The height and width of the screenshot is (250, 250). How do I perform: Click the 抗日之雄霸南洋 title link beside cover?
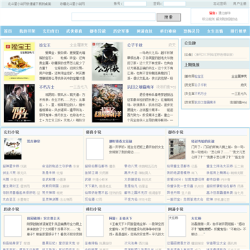140,87
